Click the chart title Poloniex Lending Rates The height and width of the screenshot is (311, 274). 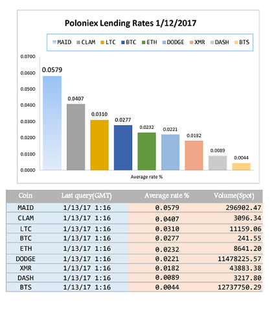130,23
